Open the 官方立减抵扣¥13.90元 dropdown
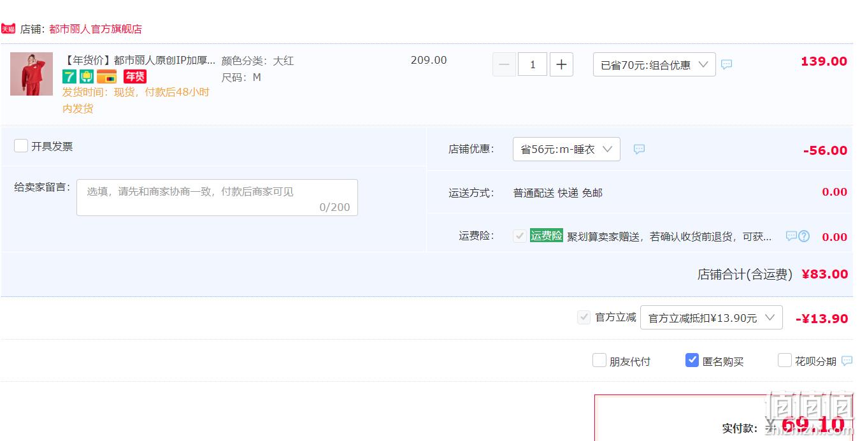 [x=712, y=317]
